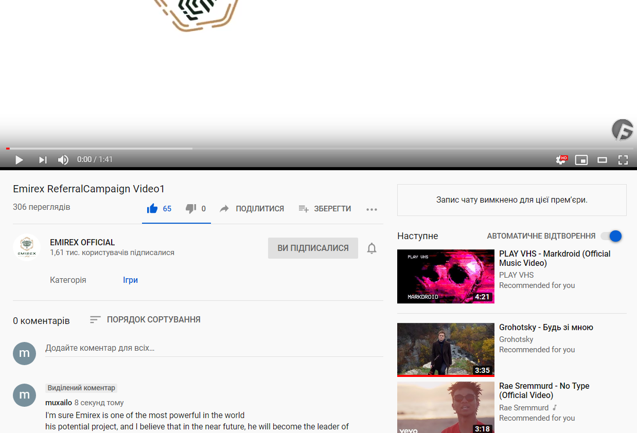Seek on the video progress bar
This screenshot has width=637, height=433.
[318, 149]
